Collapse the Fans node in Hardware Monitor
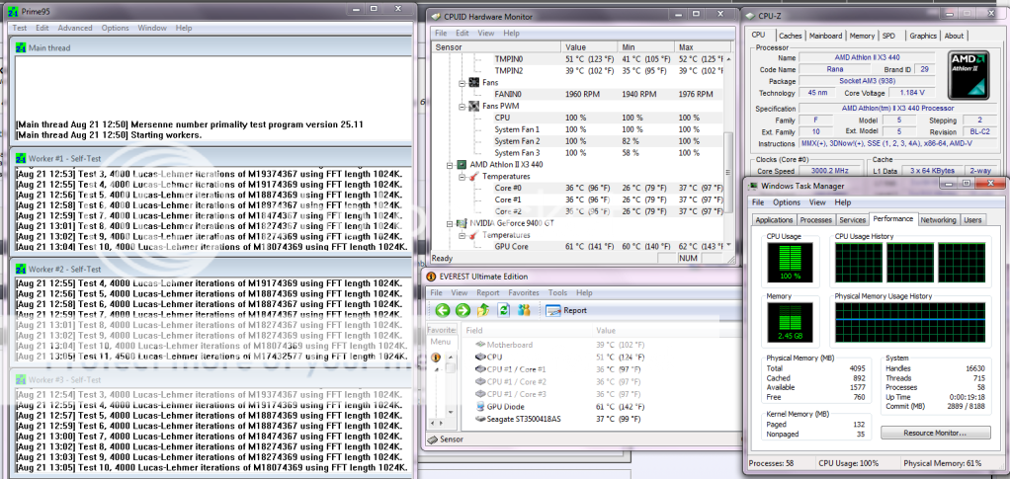The width and height of the screenshot is (1010, 479). pyautogui.click(x=462, y=82)
